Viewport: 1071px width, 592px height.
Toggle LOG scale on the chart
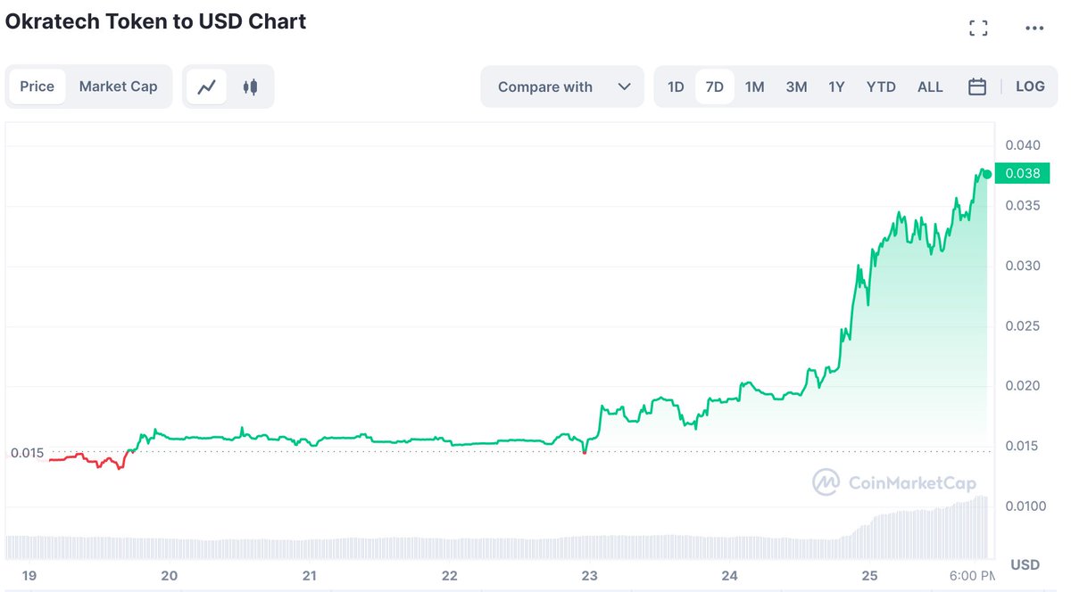pyautogui.click(x=1030, y=86)
